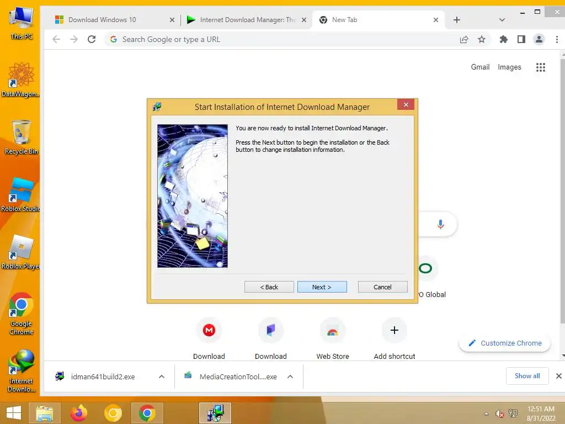The image size is (565, 424).
Task: Click the IDM installer title bar icon
Action: (x=157, y=107)
